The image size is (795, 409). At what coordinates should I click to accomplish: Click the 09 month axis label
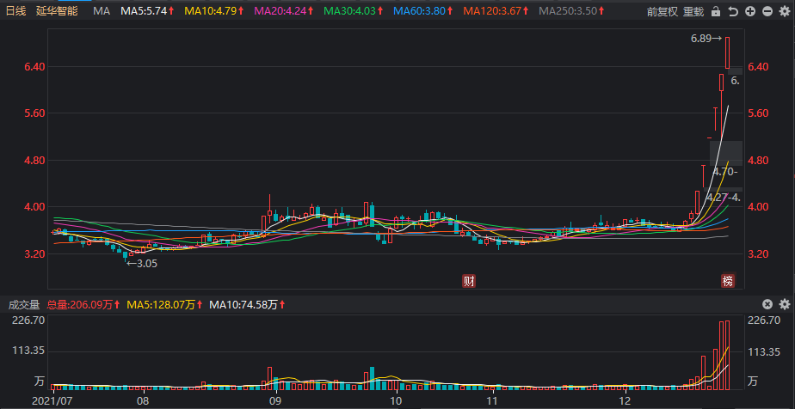coord(275,400)
